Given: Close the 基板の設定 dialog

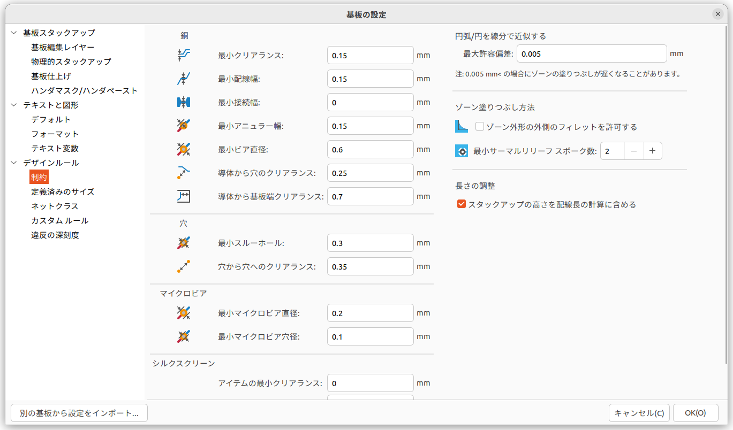Looking at the screenshot, I should pyautogui.click(x=718, y=14).
